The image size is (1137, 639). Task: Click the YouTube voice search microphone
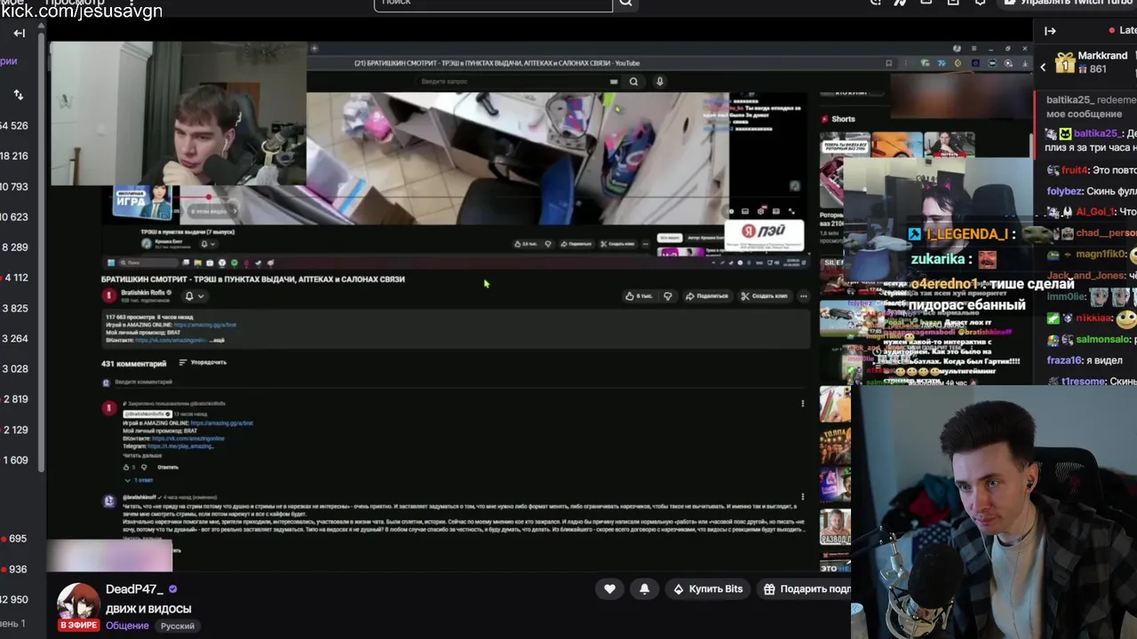[x=659, y=82]
